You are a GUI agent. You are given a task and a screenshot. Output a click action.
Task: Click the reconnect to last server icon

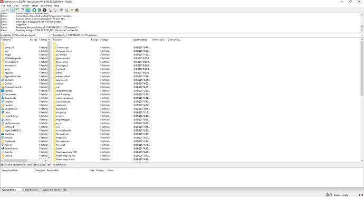(55, 10)
